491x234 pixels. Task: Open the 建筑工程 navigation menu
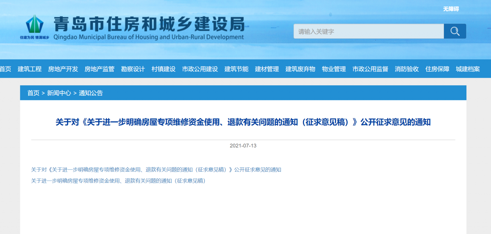click(x=29, y=69)
